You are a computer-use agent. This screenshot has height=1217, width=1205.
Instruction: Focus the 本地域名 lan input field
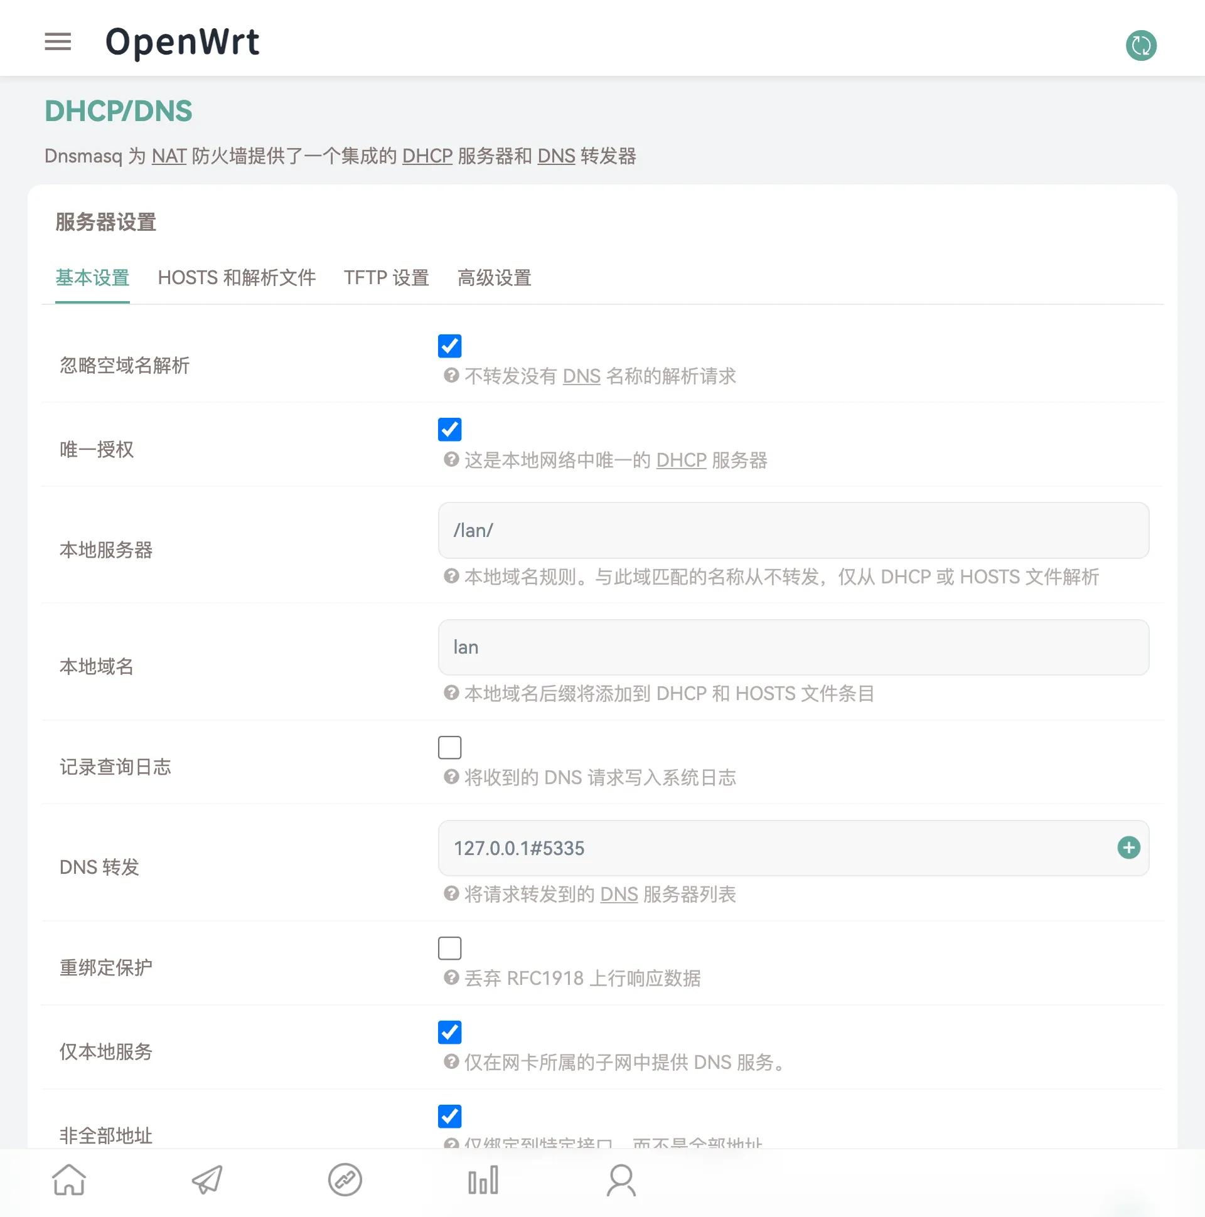[x=793, y=647]
